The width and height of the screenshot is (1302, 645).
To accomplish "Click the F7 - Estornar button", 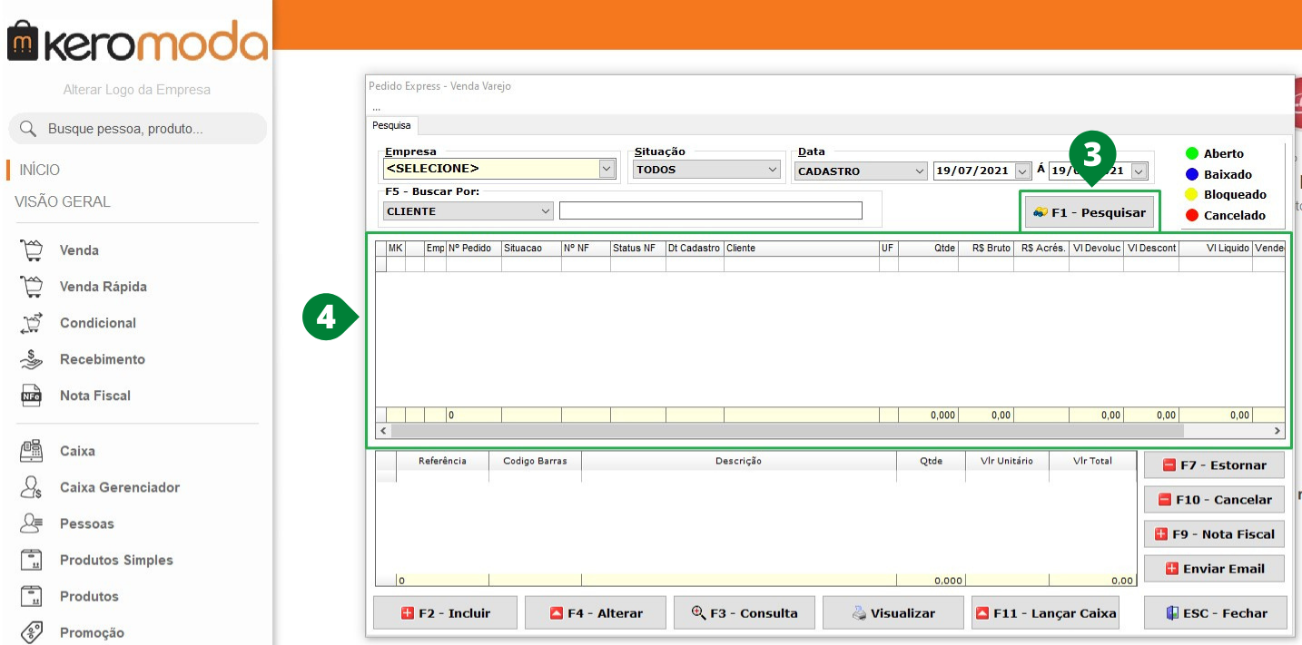I will click(1214, 464).
